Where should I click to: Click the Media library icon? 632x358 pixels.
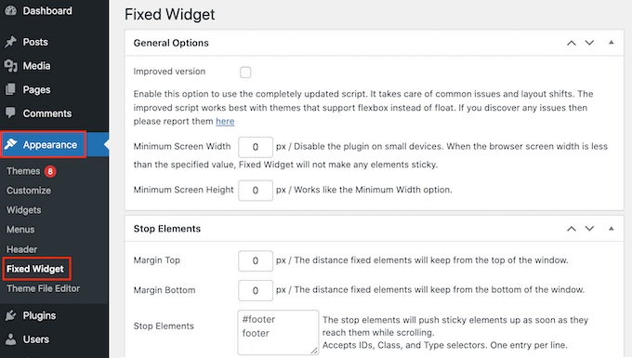tap(11, 65)
